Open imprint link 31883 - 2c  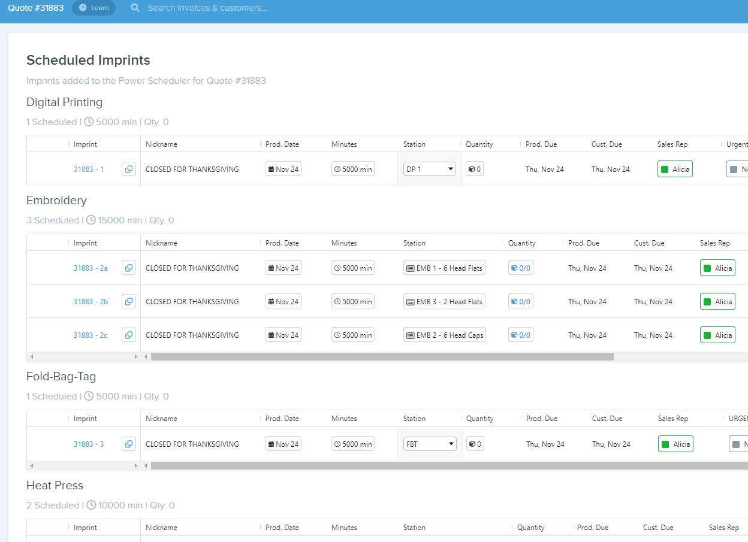91,335
